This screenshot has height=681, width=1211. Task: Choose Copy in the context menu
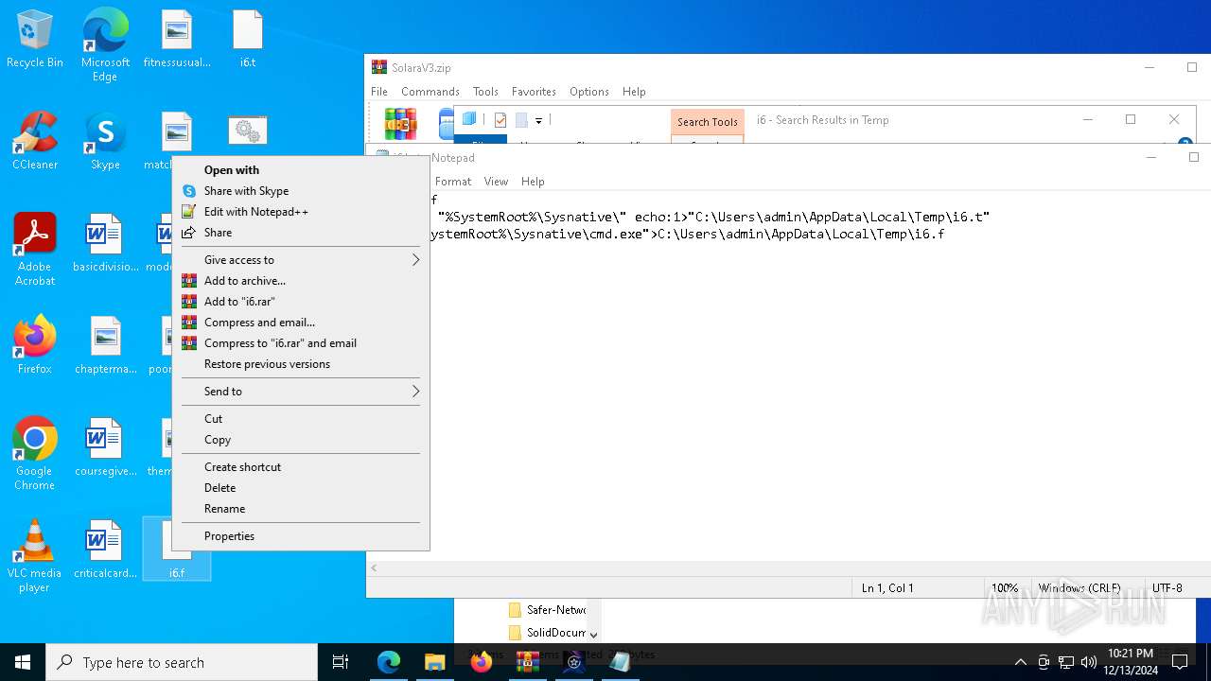[301, 440]
